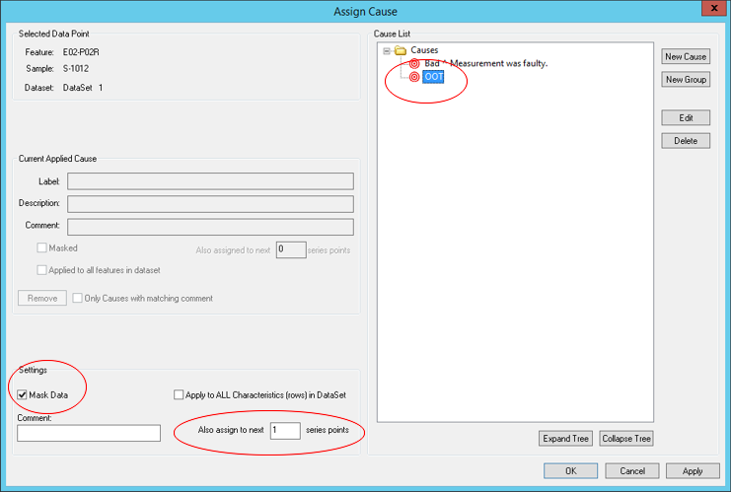Click the Also assign to next field
Screen dimensions: 731x492
284,431
